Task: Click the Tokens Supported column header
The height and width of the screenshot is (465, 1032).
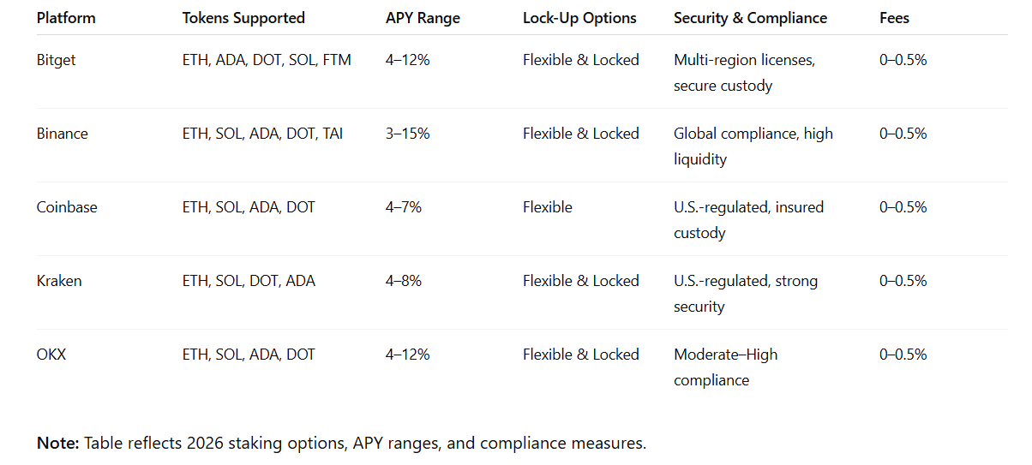Action: click(x=243, y=17)
